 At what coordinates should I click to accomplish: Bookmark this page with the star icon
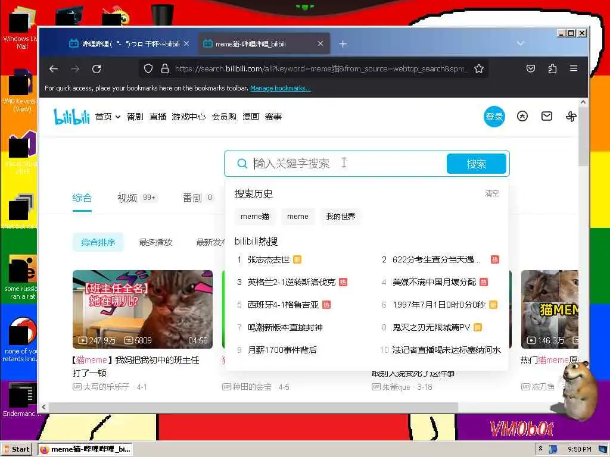coord(479,69)
